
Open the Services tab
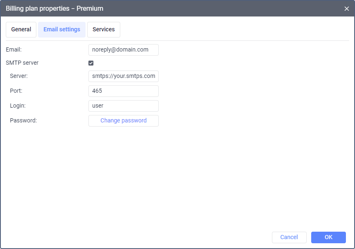104,30
